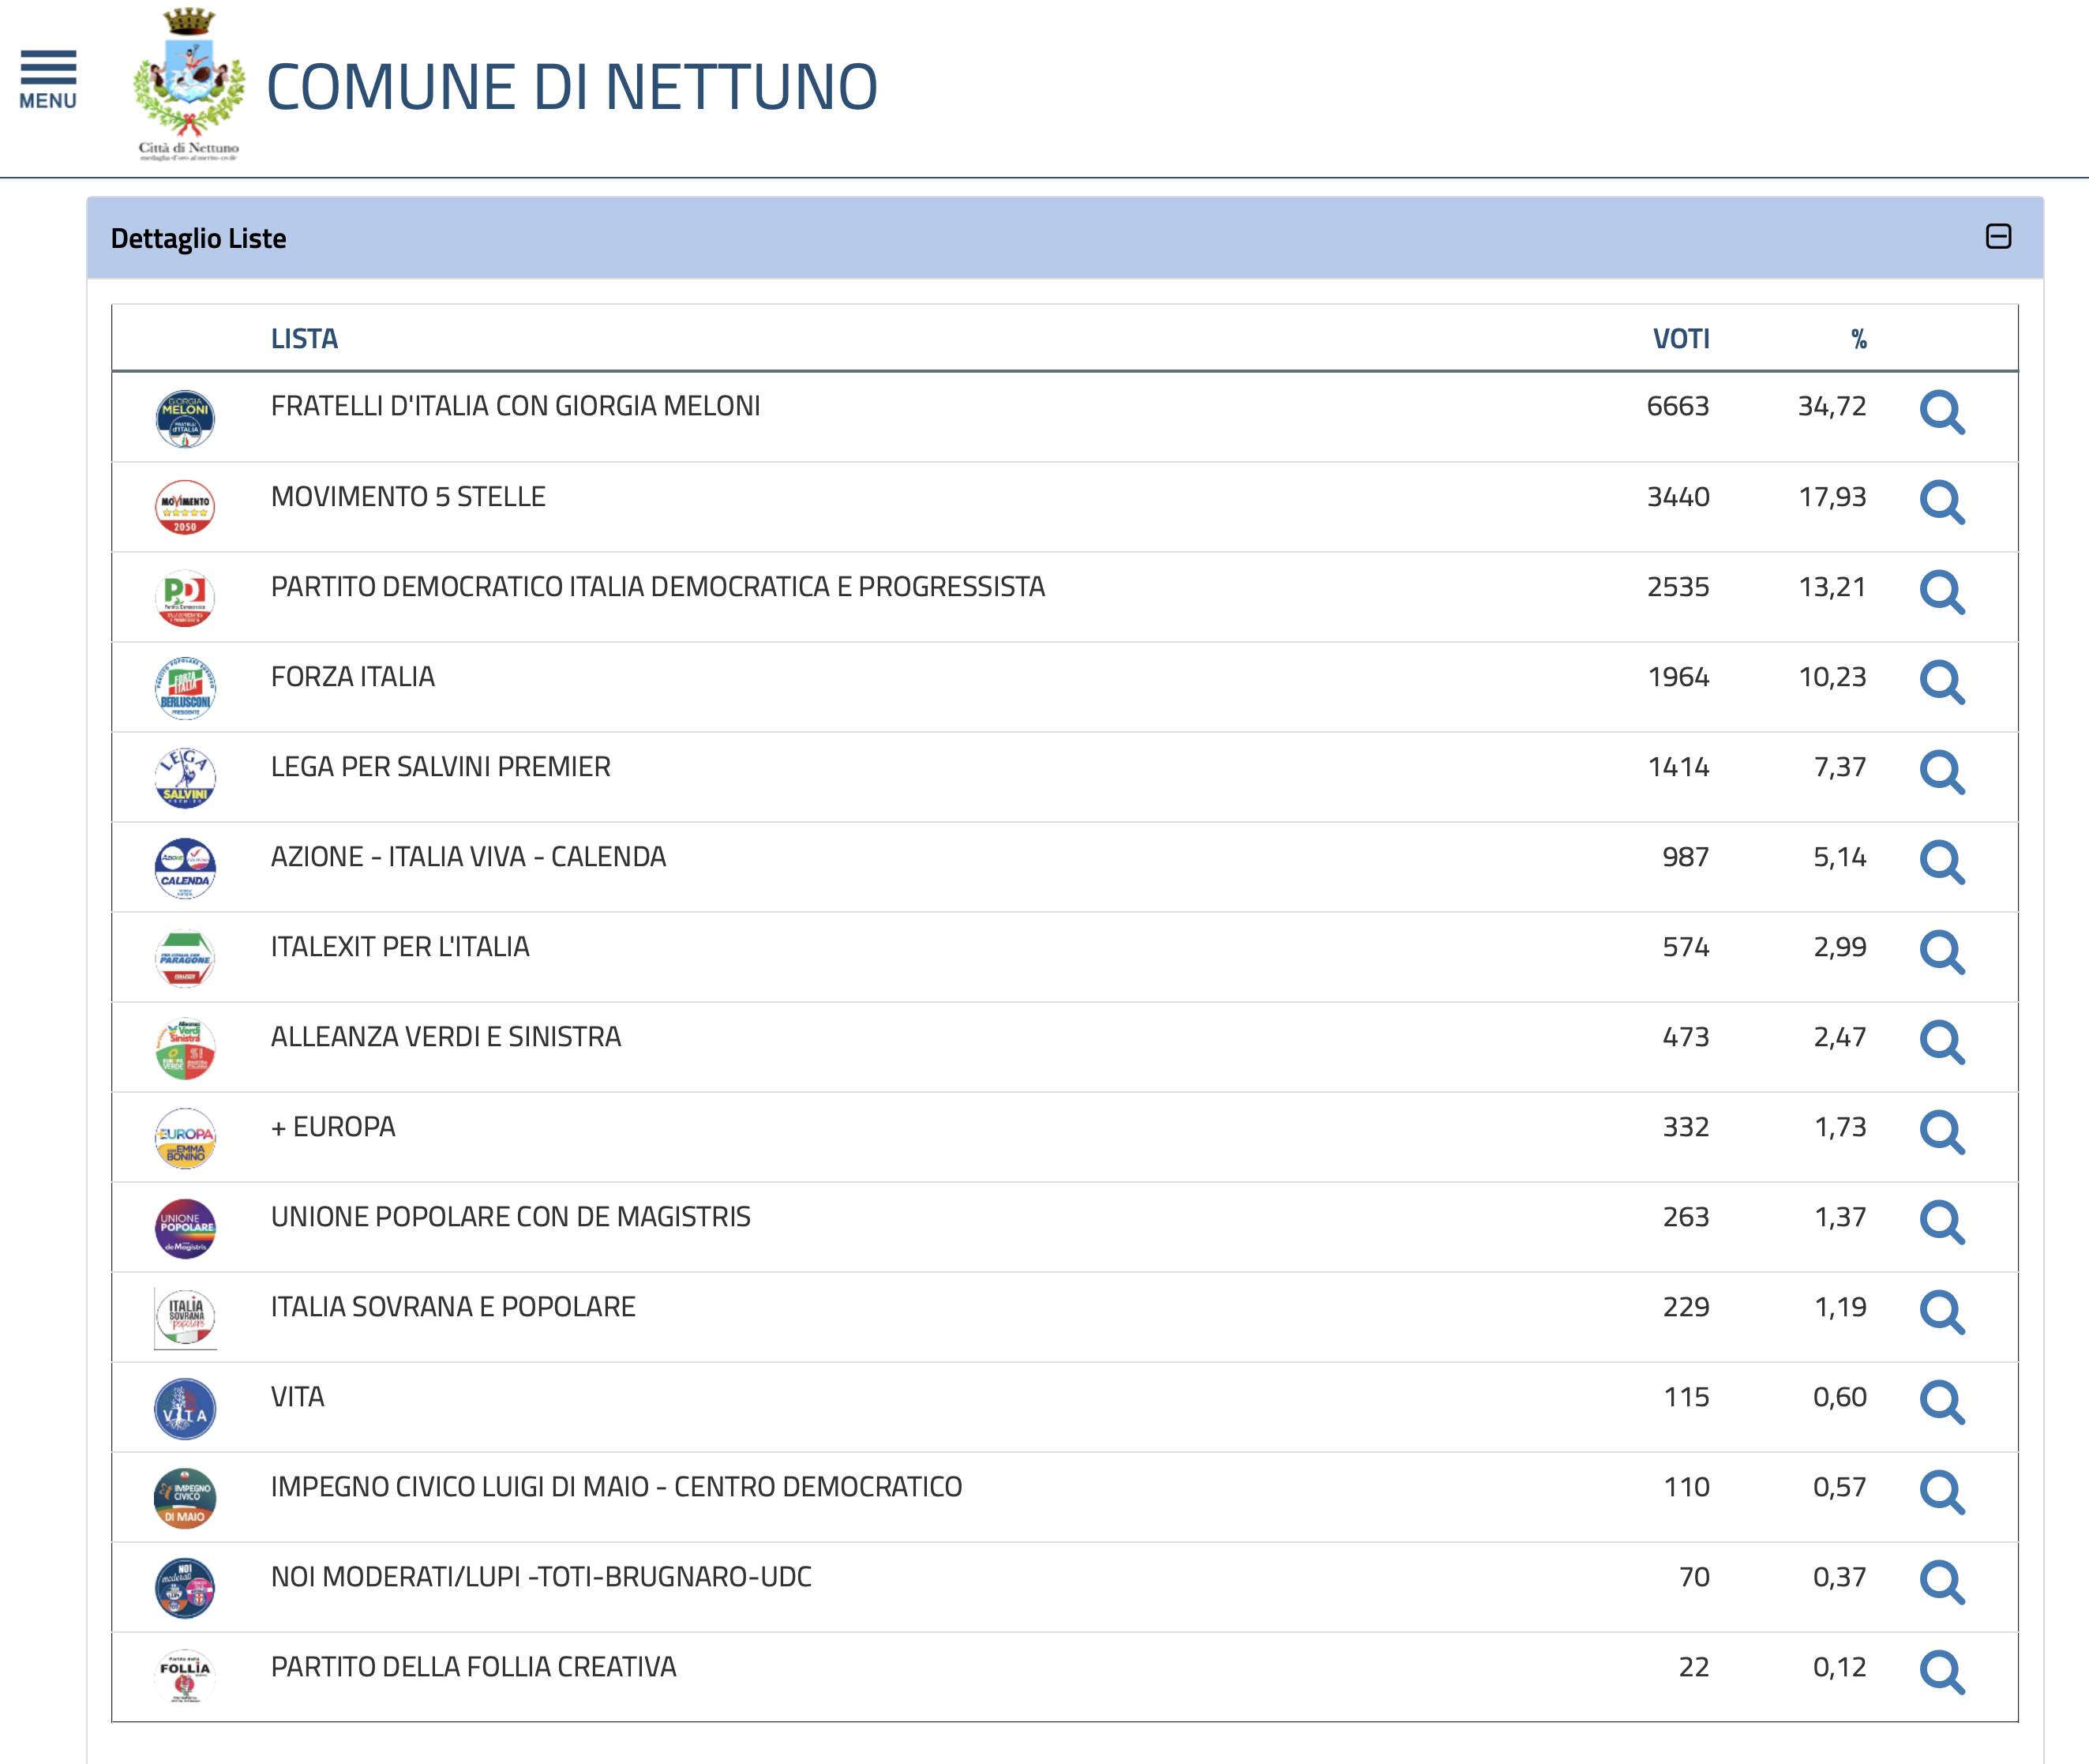
Task: Click the LISTA column header
Action: 304,339
